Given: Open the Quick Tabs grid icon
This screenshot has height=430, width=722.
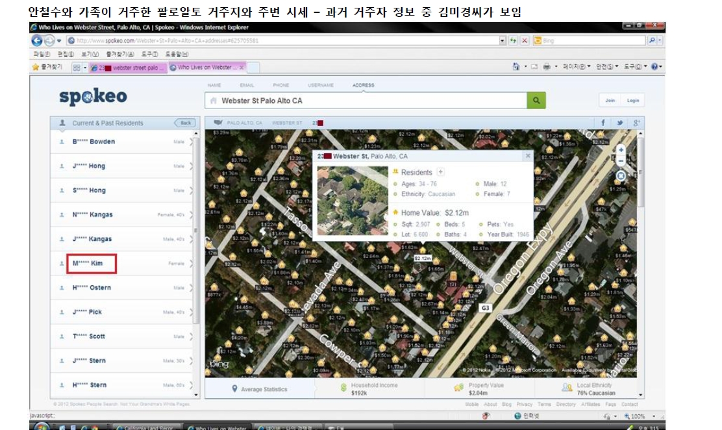Looking at the screenshot, I should 77,68.
